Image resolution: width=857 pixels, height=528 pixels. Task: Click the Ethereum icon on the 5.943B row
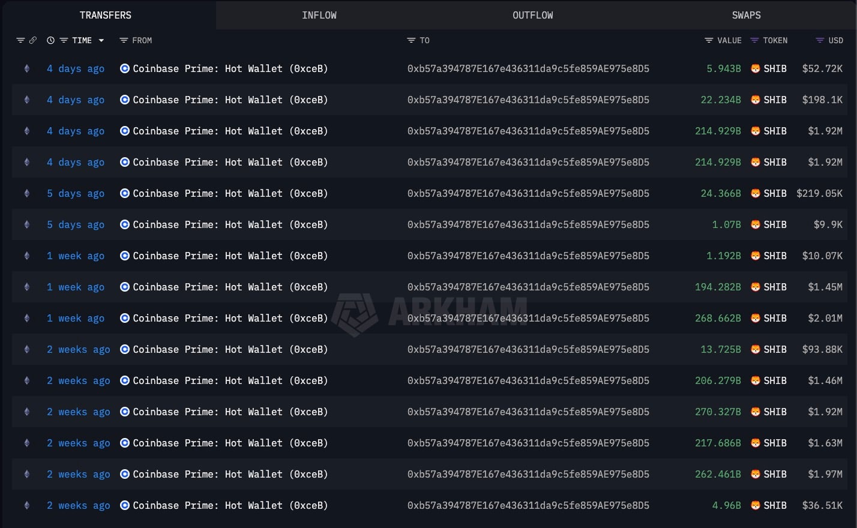click(x=26, y=68)
